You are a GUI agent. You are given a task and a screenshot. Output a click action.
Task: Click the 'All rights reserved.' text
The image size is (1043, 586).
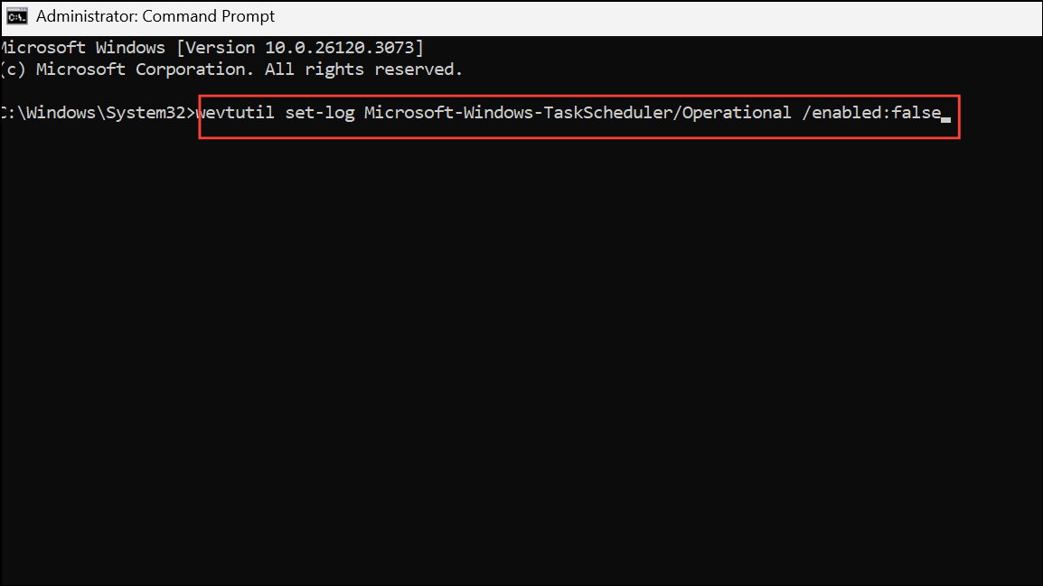[363, 70]
